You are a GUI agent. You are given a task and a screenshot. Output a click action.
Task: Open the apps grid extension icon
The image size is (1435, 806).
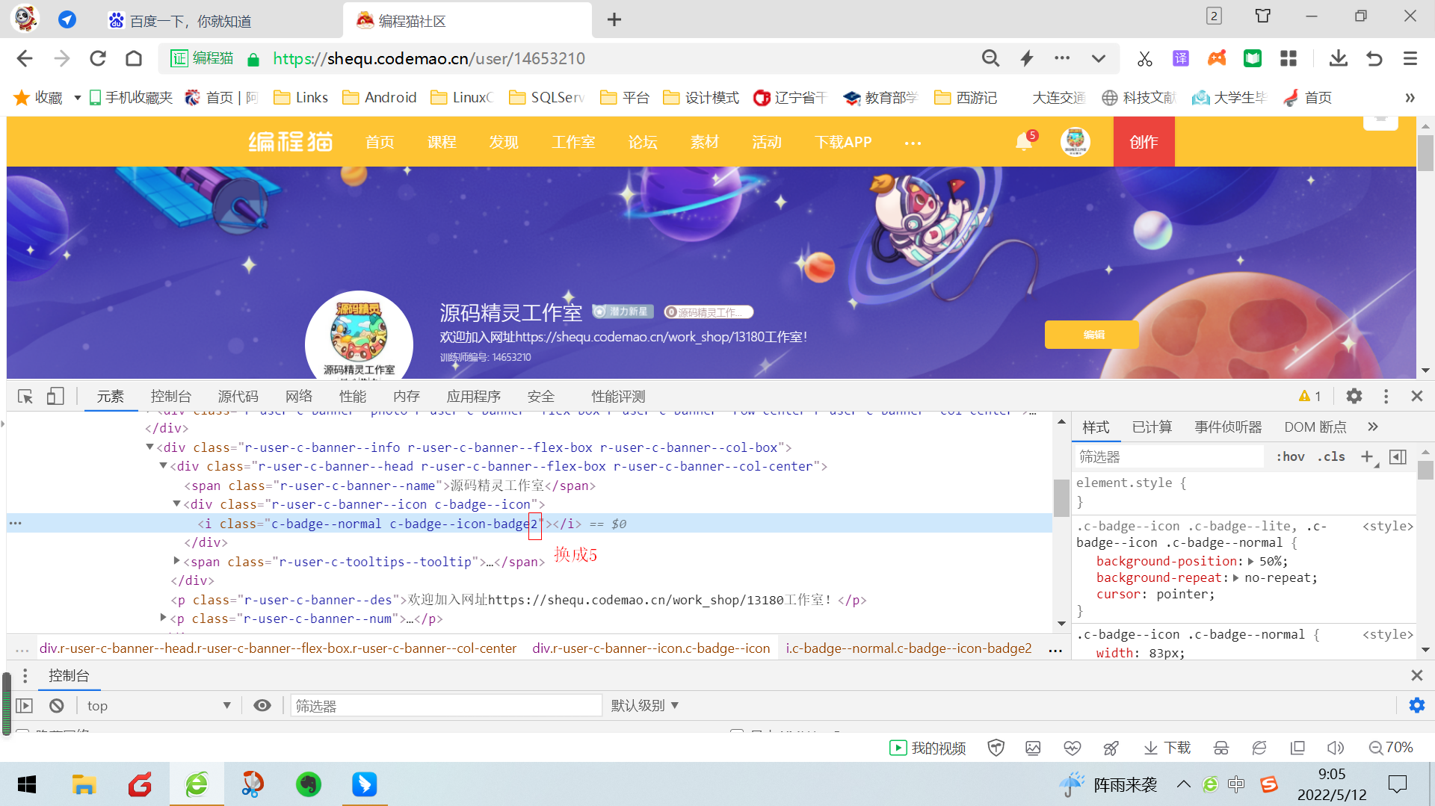click(x=1289, y=58)
